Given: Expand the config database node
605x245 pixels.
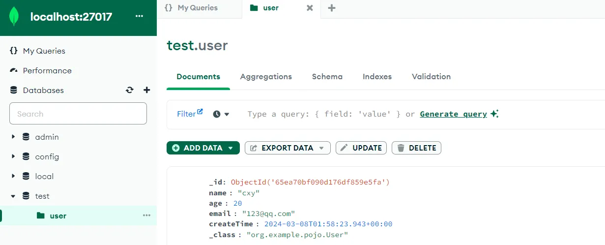Looking at the screenshot, I should click(13, 157).
